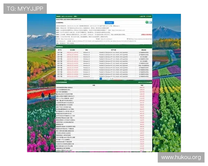Go to page 3 of the log table
Screen dimensions: 208x166
tap(107, 79)
